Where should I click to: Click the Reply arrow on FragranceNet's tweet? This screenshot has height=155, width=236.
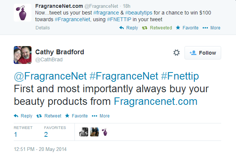129,28
